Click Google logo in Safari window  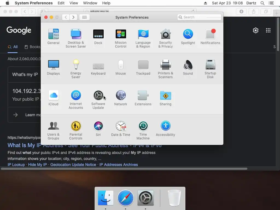tap(19, 30)
